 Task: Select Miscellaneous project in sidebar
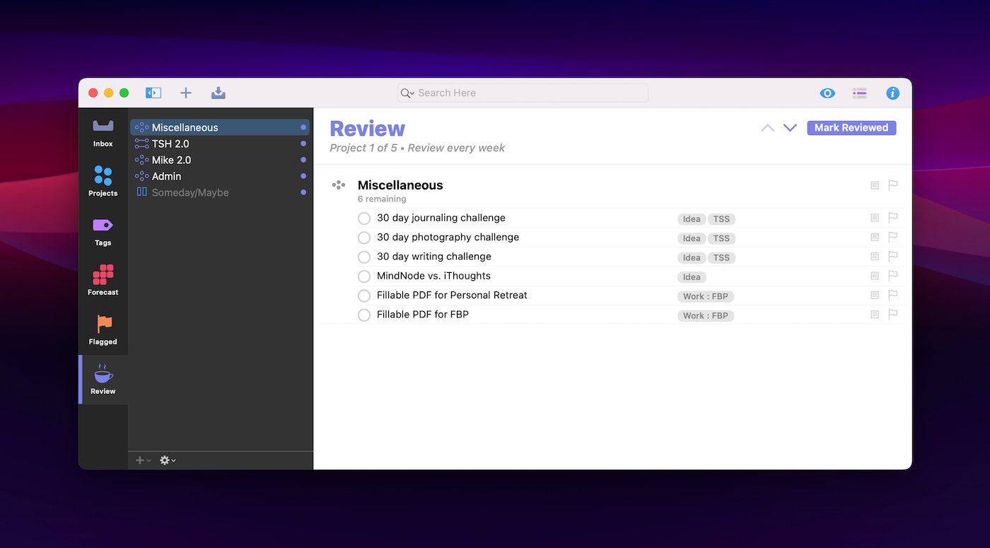tap(220, 127)
